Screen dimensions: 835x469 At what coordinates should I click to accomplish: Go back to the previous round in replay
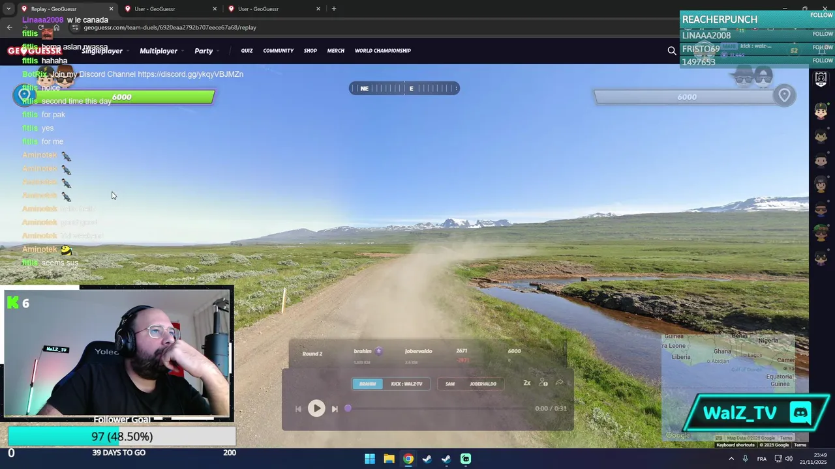pyautogui.click(x=298, y=409)
